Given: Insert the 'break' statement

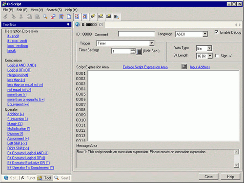Looking at the screenshot, I should 11,51.
